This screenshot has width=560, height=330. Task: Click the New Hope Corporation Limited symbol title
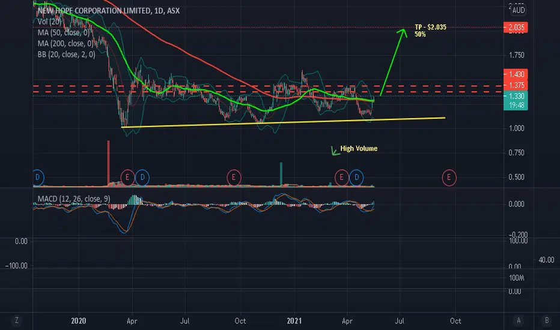click(x=109, y=11)
